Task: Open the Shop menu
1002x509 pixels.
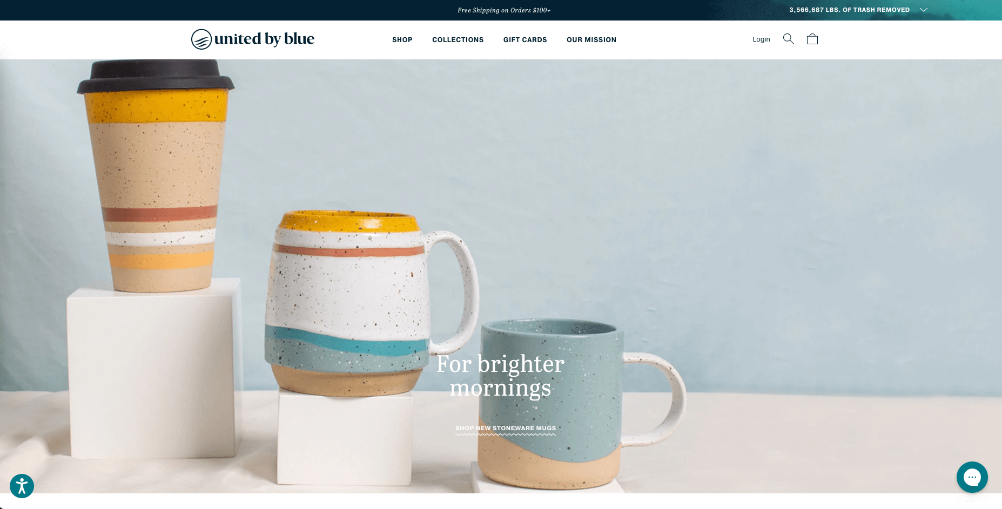Action: click(402, 40)
